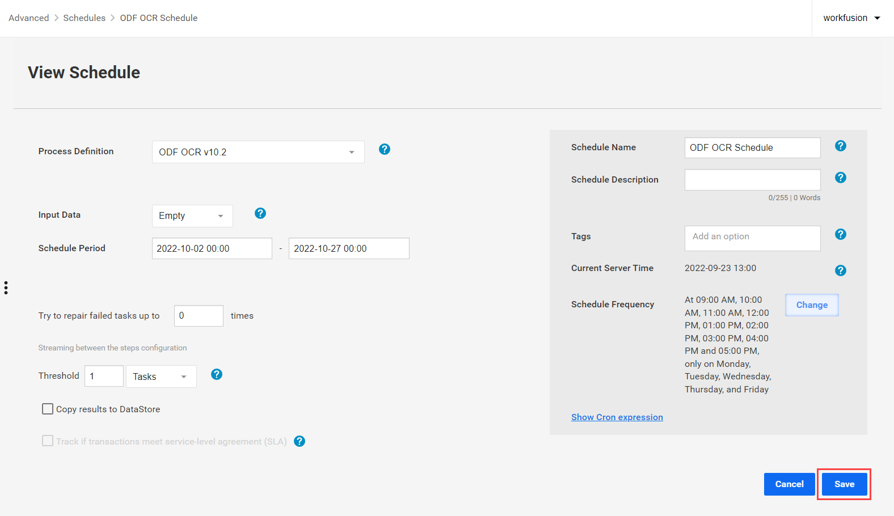894x516 pixels.
Task: Click the Tags Add an option field
Action: click(753, 238)
